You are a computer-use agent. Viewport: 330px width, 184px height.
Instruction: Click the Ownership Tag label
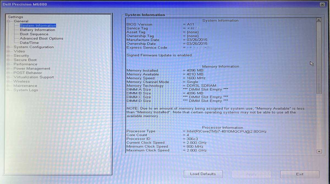[140, 36]
